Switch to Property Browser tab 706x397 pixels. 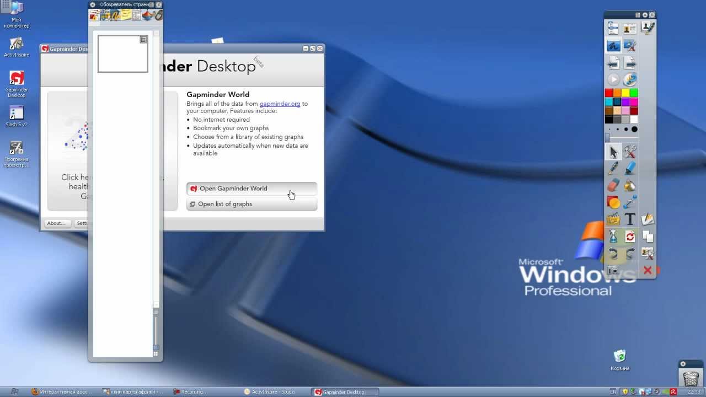coord(137,16)
